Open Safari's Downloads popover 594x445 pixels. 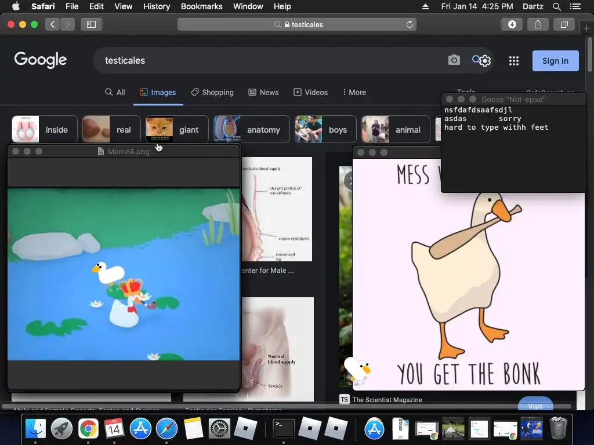pyautogui.click(x=512, y=24)
